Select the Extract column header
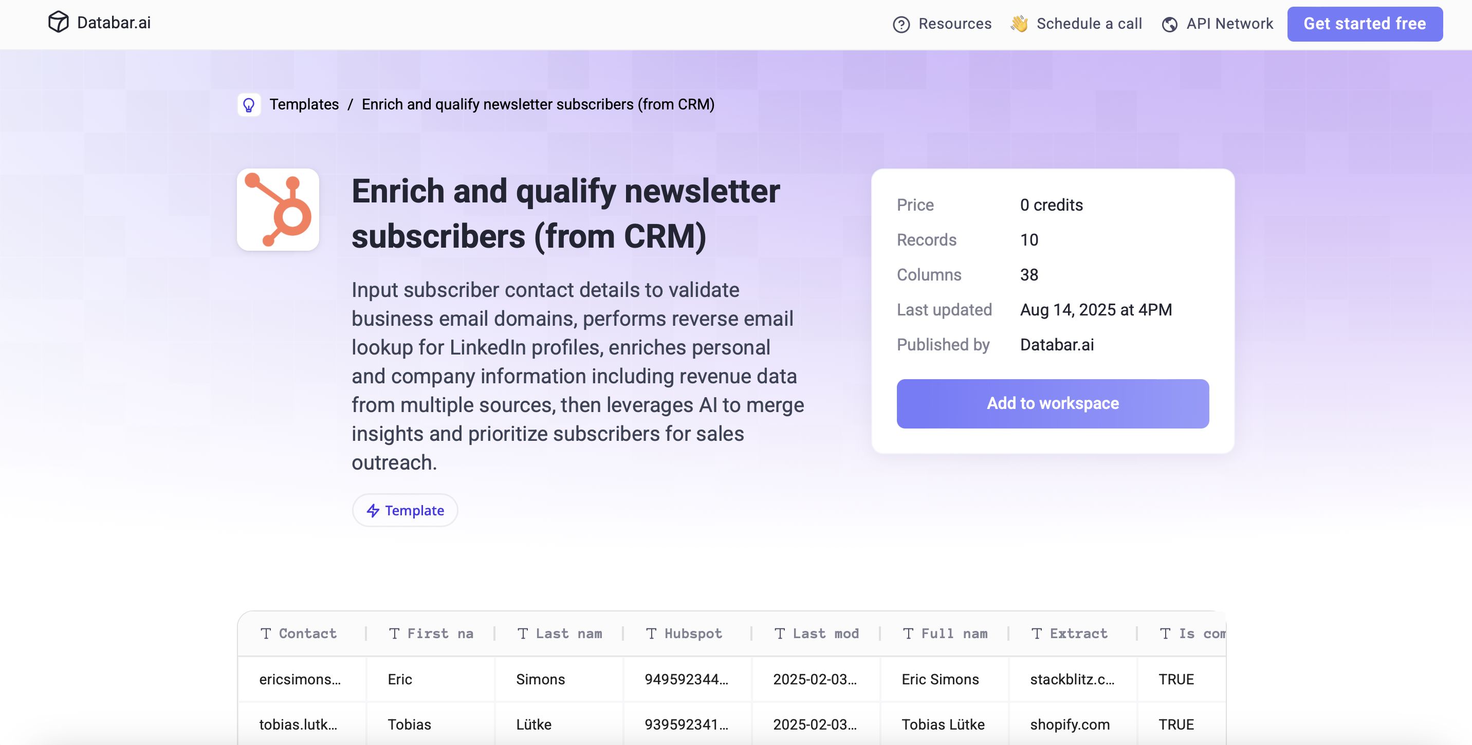The image size is (1472, 745). point(1073,633)
